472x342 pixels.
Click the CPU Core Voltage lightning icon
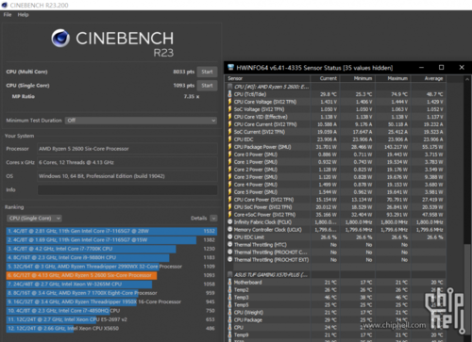tap(229, 102)
